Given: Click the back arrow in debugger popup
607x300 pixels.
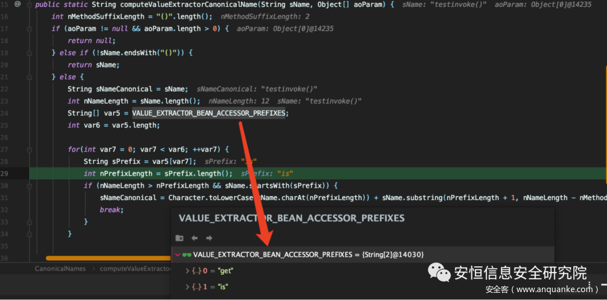Looking at the screenshot, I should click(194, 238).
